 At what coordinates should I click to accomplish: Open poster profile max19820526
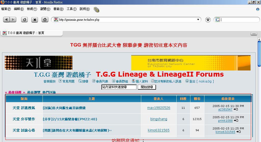coord(159,108)
